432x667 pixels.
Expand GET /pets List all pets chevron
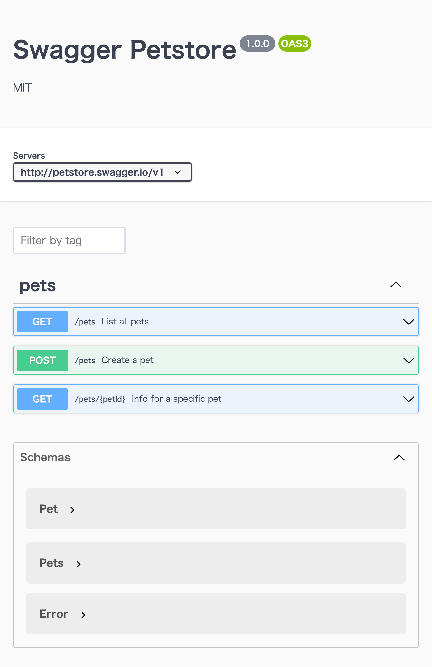(409, 322)
